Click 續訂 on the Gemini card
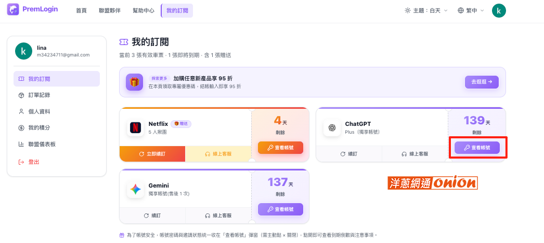 point(152,216)
